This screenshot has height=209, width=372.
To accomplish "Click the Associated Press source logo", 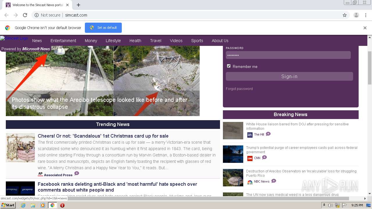I will tap(40, 174).
